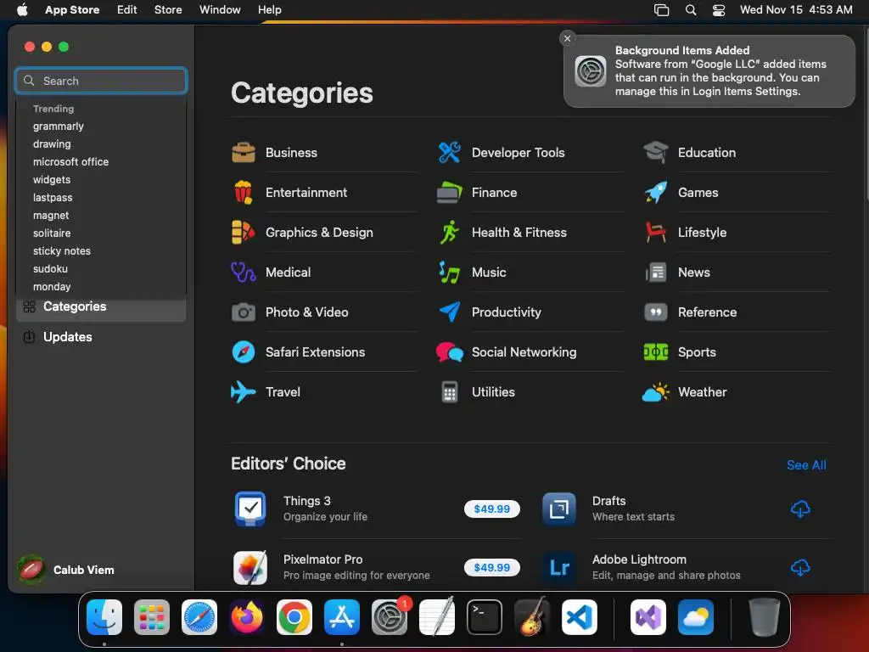The image size is (869, 652).
Task: Select trending search 'magnet'
Action: click(51, 215)
